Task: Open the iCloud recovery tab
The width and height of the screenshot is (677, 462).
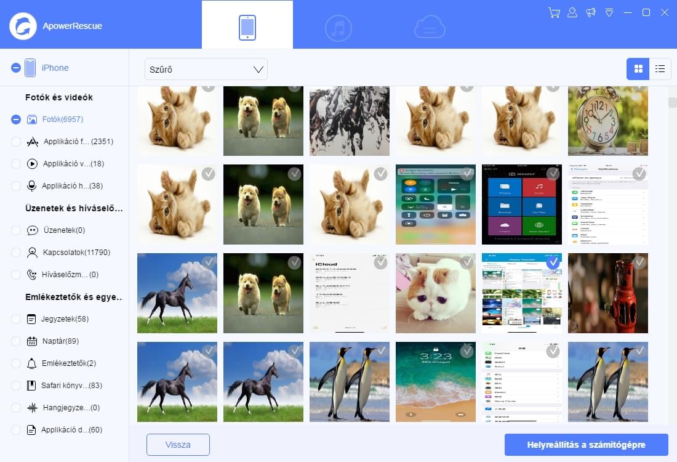Action: pos(429,28)
